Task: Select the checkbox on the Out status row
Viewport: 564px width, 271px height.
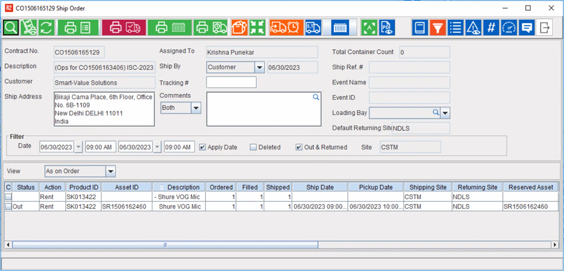Action: 8,207
